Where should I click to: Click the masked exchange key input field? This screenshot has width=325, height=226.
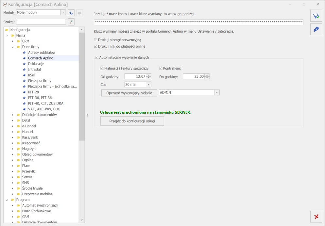click(198, 22)
